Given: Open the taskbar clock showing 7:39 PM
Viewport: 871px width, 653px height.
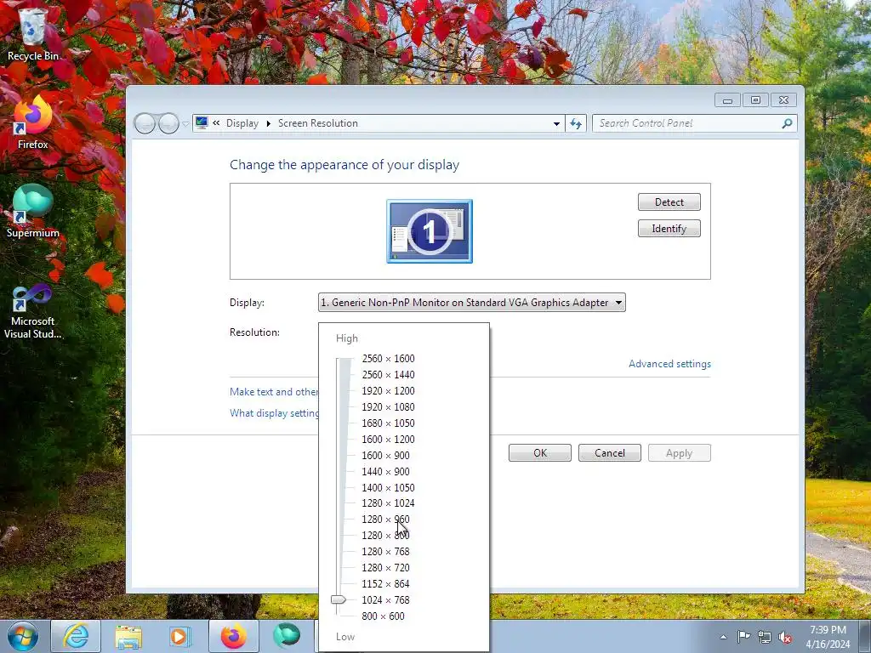Looking at the screenshot, I should click(x=828, y=637).
